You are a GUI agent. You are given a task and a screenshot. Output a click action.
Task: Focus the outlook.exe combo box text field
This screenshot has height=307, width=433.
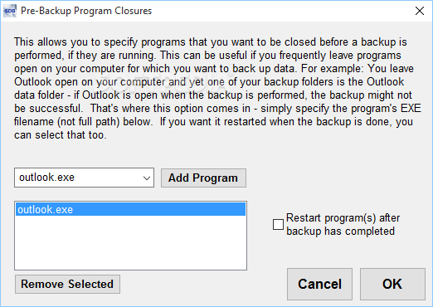(78, 178)
